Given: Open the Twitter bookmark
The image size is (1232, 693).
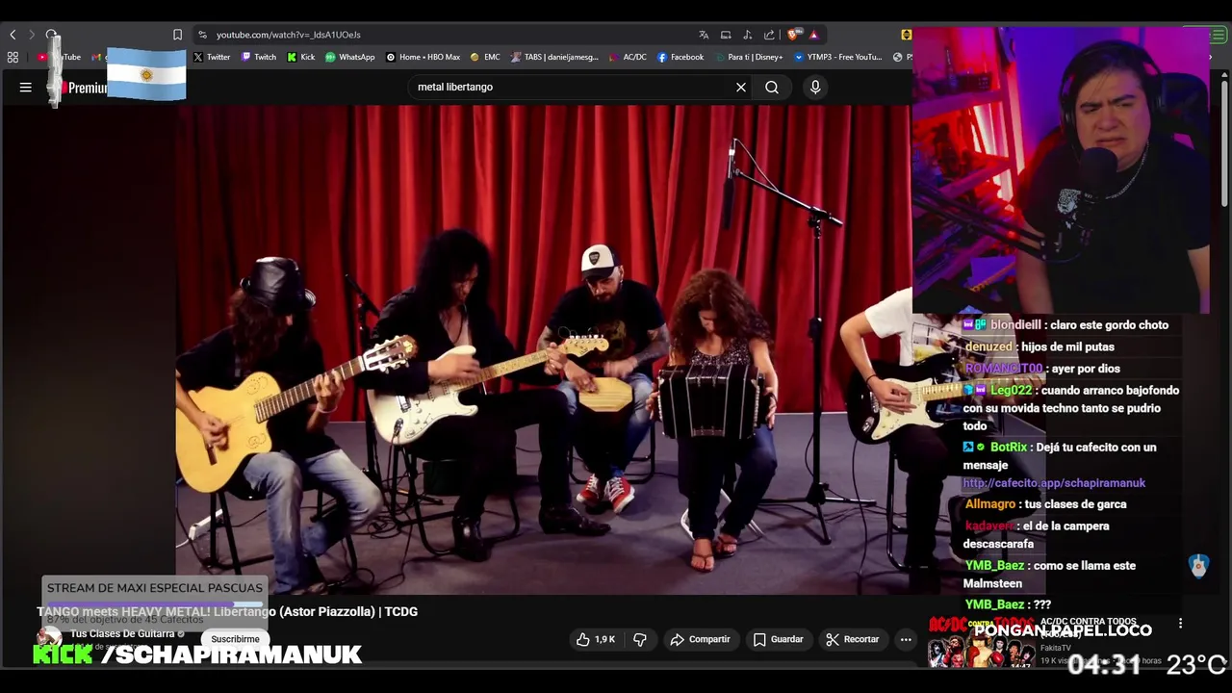Looking at the screenshot, I should tap(212, 57).
